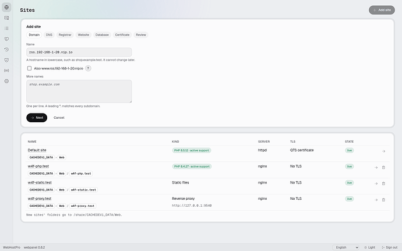Click the help question mark beside www checkbox
402x251 pixels.
[88, 68]
